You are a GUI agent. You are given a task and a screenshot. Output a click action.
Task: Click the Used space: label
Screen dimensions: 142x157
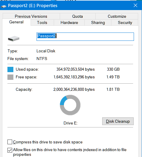(27, 69)
